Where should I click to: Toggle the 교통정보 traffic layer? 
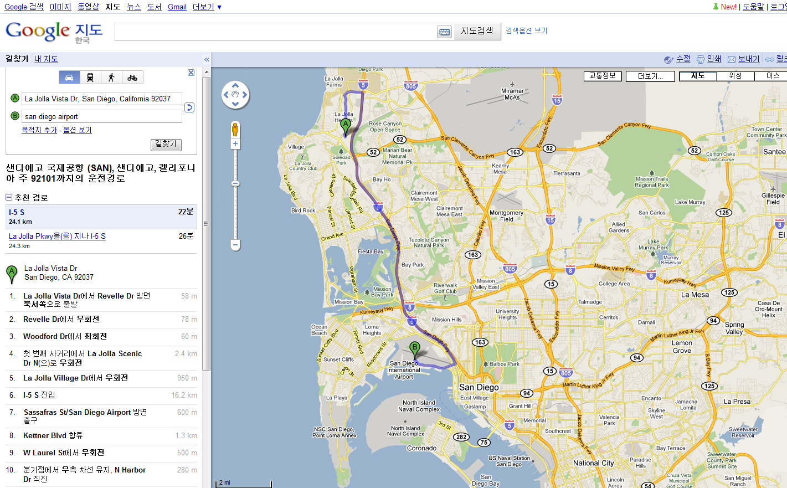click(603, 76)
